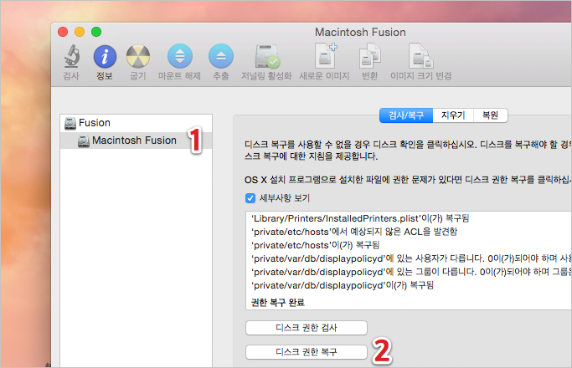The height and width of the screenshot is (368, 572).
Task: Open the 복원 restore tab
Action: (490, 115)
